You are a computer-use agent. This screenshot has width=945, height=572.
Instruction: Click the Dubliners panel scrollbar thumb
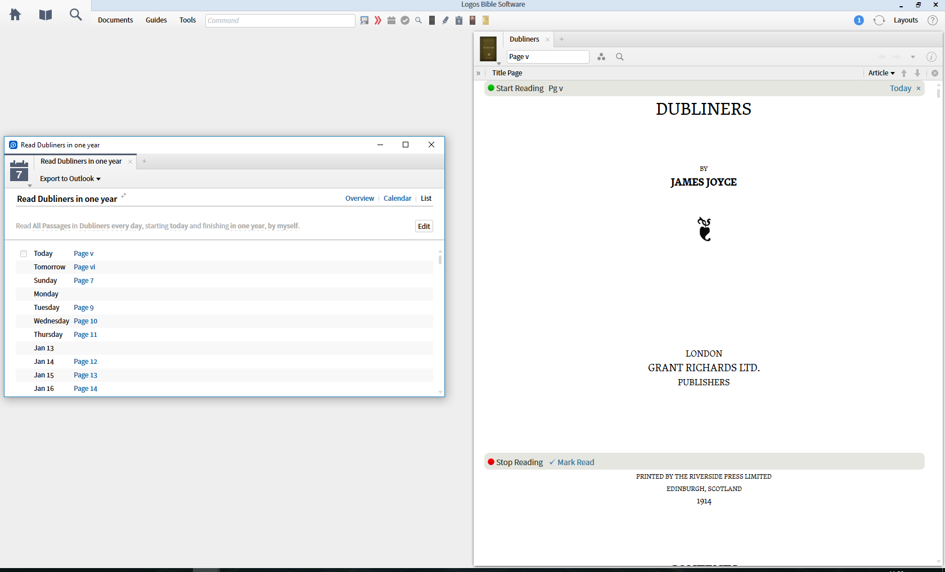tap(938, 92)
